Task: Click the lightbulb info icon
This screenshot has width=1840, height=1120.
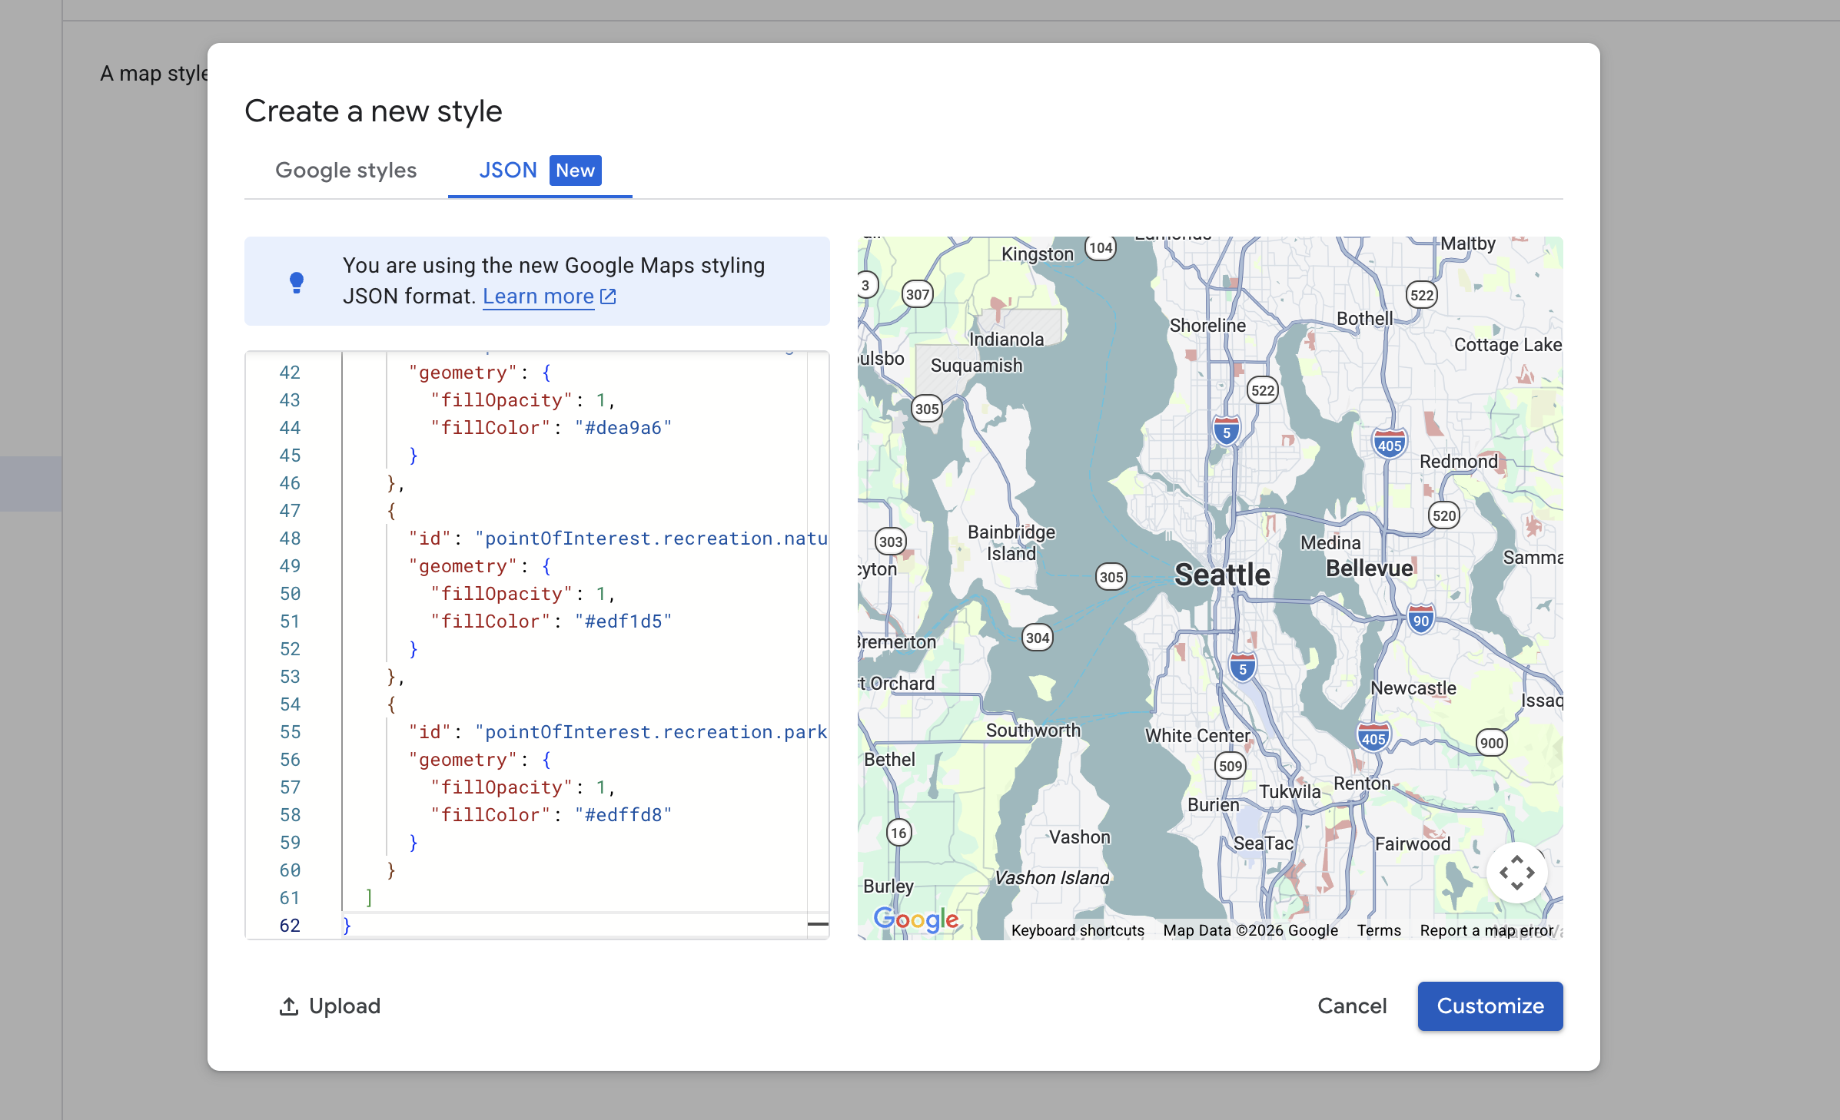Action: [x=297, y=282]
